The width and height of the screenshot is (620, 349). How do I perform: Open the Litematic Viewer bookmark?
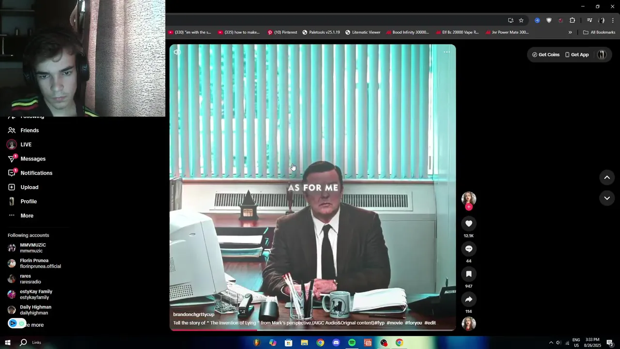pyautogui.click(x=363, y=32)
